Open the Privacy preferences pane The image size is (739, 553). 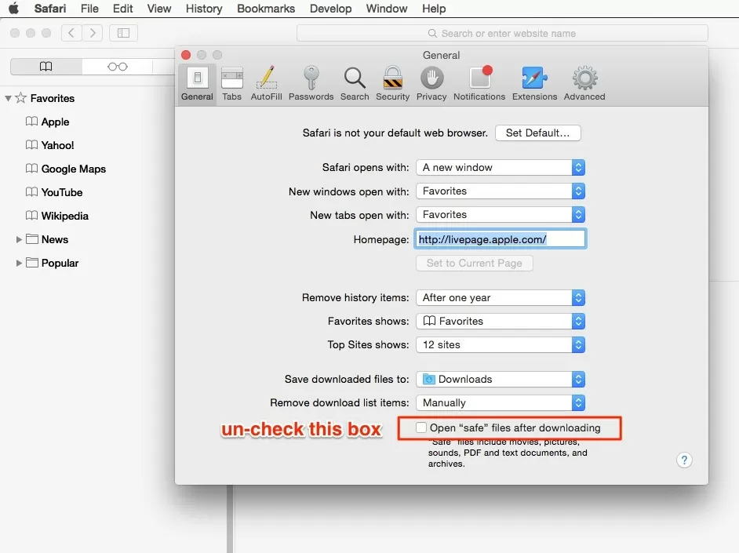point(431,83)
